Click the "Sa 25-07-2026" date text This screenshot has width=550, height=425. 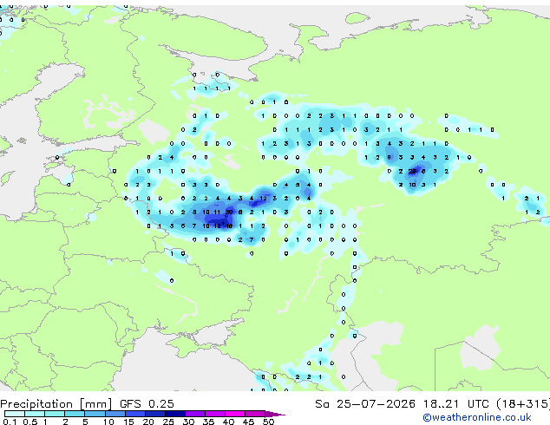(365, 403)
